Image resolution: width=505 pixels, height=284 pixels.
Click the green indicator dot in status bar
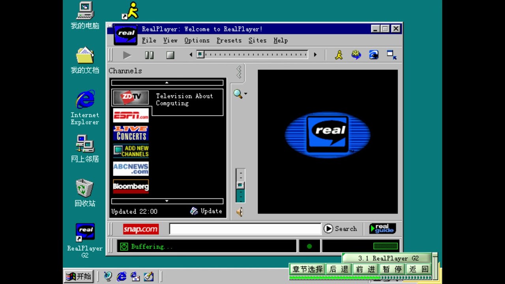tap(309, 247)
